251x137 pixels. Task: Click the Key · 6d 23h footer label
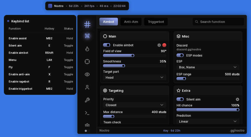(x=172, y=131)
